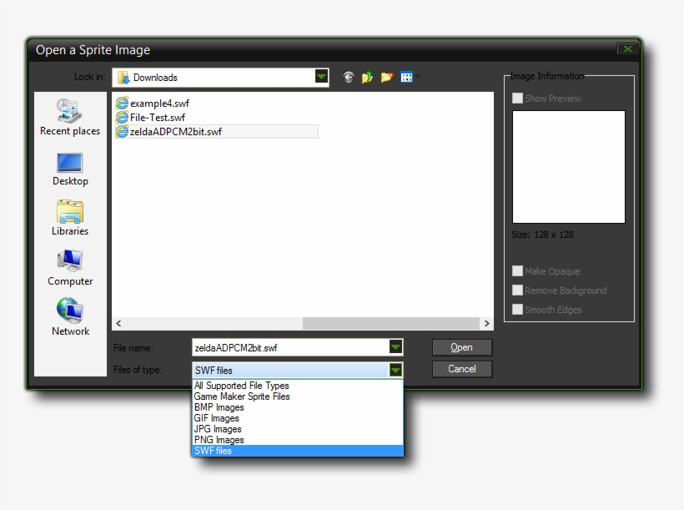Open the Recent Places sidebar shortcut
This screenshot has width=684, height=510.
[69, 117]
